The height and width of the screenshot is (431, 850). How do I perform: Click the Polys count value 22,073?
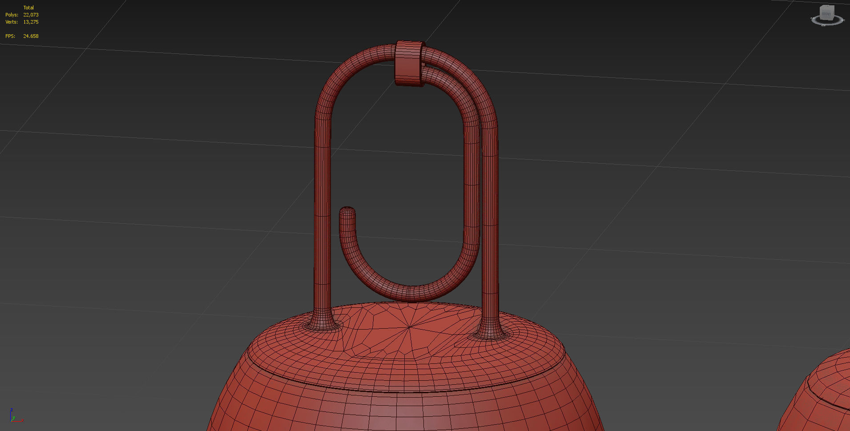(x=31, y=15)
